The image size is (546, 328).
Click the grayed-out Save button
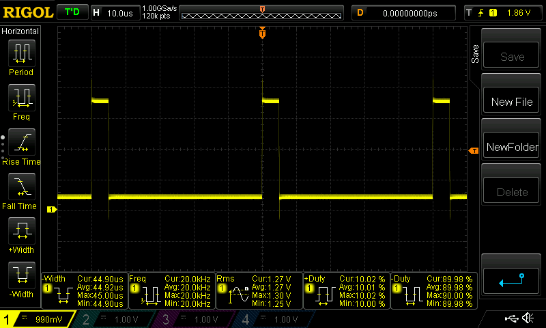pos(511,55)
